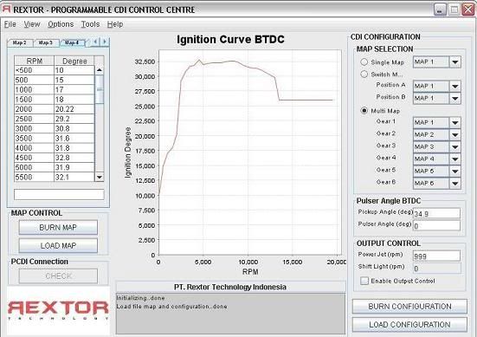Click the table scrollbar up arrow
This screenshot has width=477, height=337.
point(100,70)
